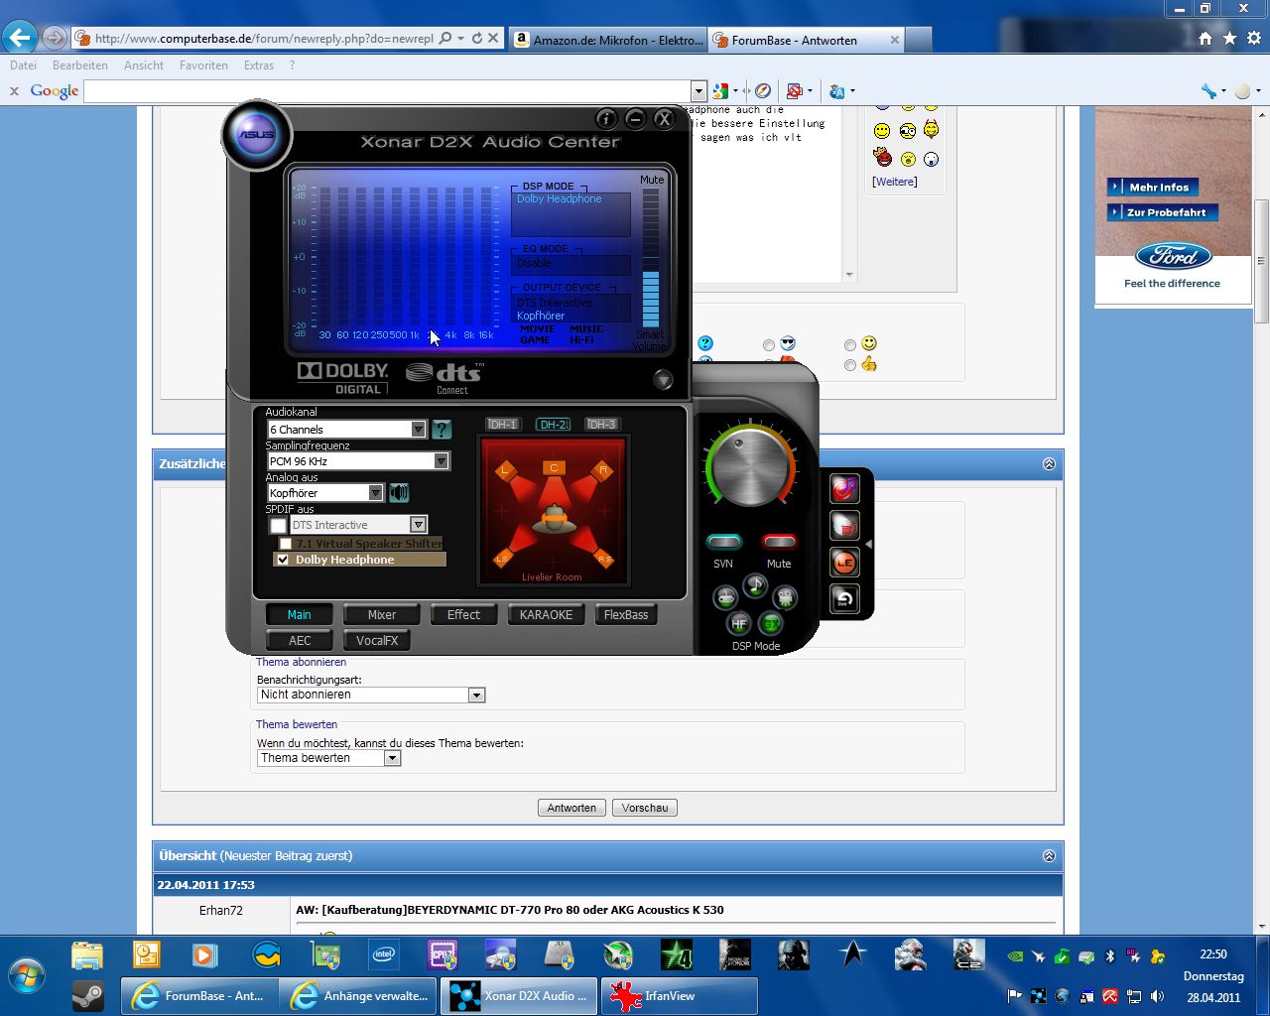The height and width of the screenshot is (1016, 1270).
Task: Open the [Weitere] smilies link
Action: pyautogui.click(x=895, y=182)
